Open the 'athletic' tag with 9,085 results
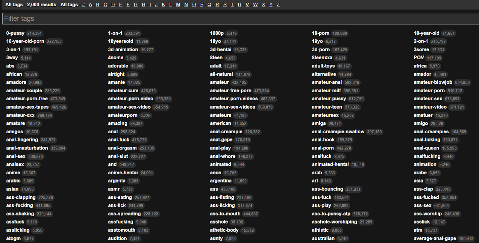Viewport: 479px width, 243px height. tap(320, 230)
